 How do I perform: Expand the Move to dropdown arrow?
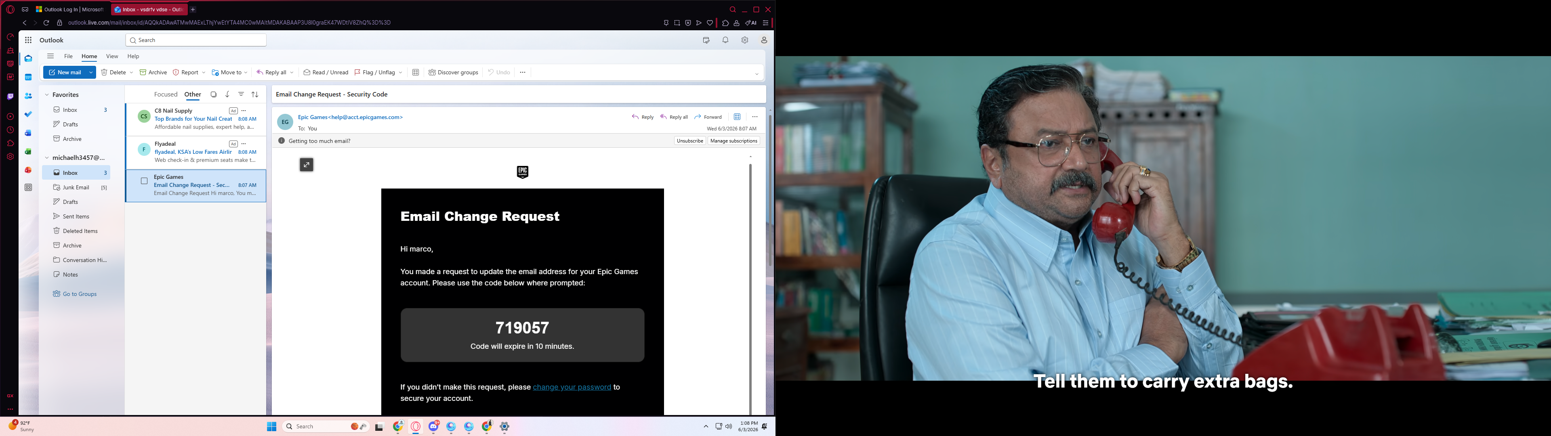pos(246,72)
